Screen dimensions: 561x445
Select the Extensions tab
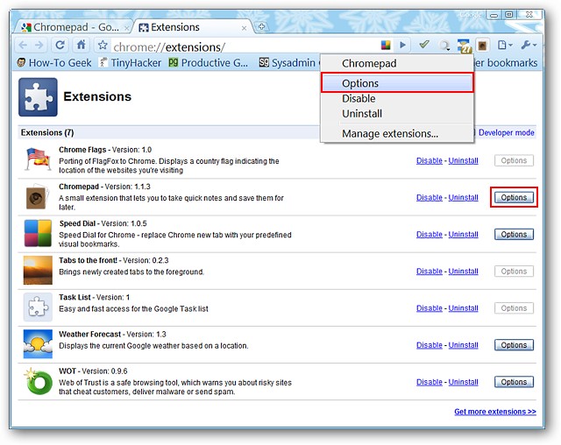(193, 27)
